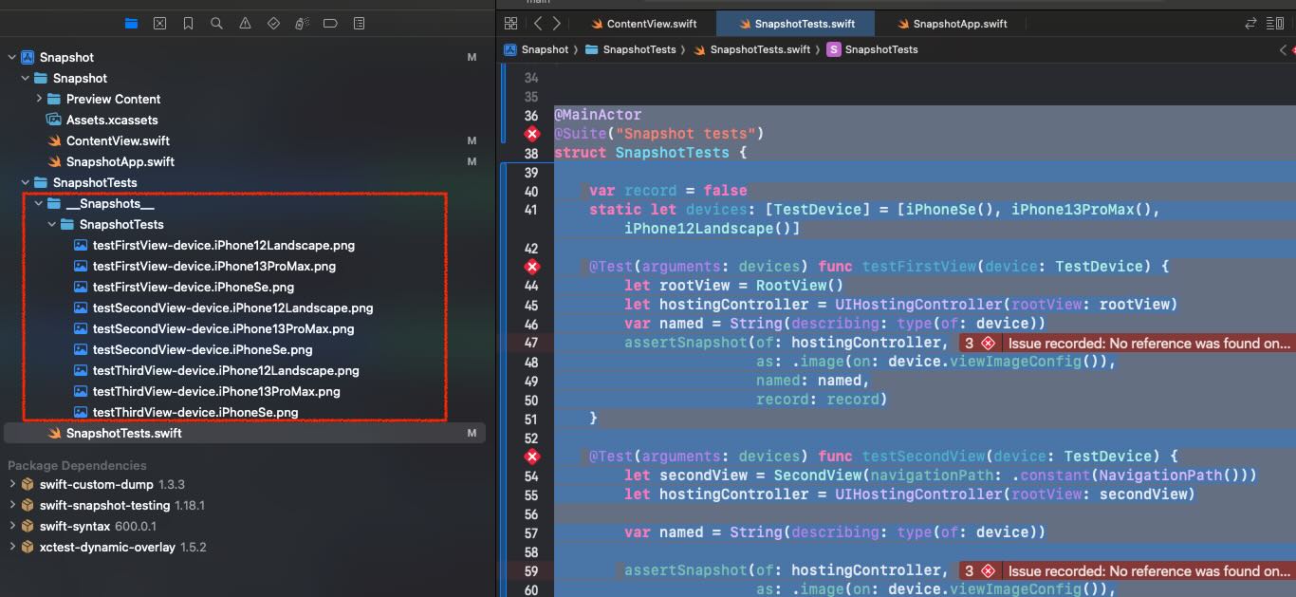The width and height of the screenshot is (1296, 597).
Task: Open the Debug navigator icon
Action: click(302, 23)
